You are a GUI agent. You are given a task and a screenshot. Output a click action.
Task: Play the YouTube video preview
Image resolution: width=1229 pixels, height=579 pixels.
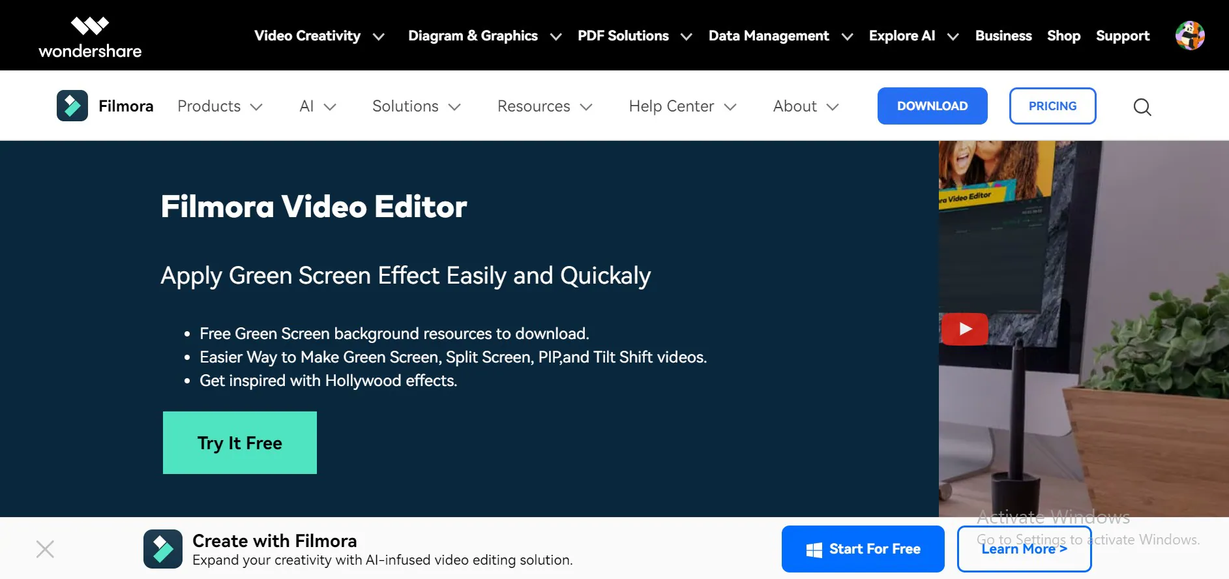(964, 329)
